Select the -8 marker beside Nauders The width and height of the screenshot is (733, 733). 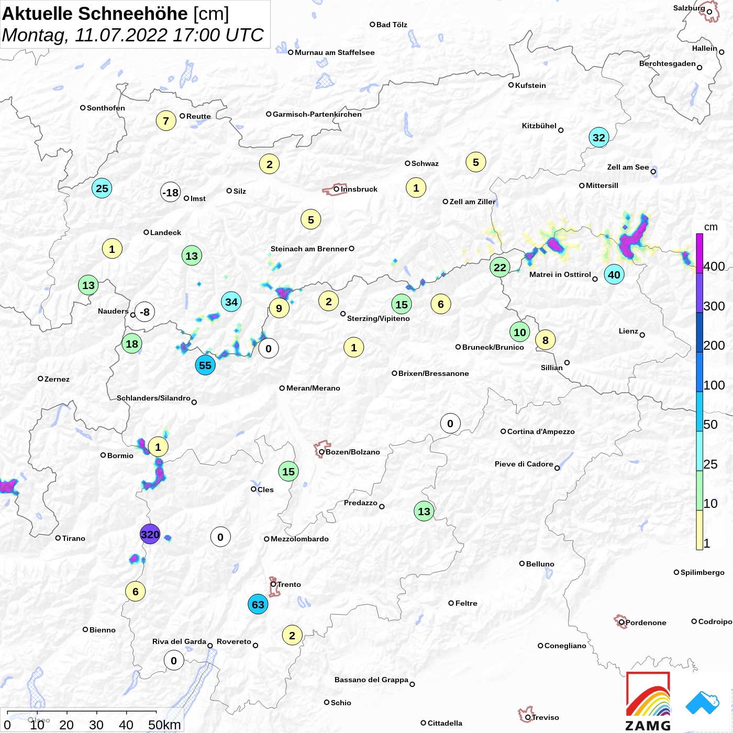(x=145, y=312)
